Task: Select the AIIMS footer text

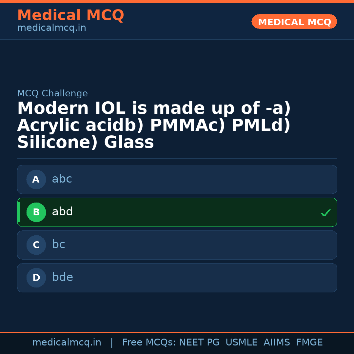Action: [277, 342]
